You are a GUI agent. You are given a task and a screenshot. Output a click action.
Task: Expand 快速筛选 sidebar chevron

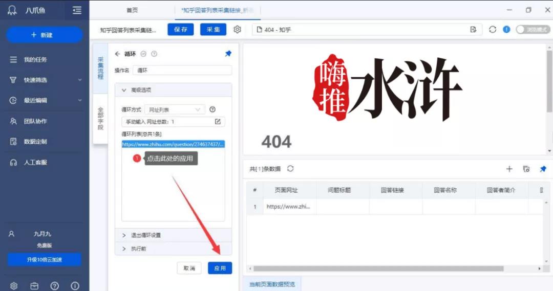coord(80,80)
